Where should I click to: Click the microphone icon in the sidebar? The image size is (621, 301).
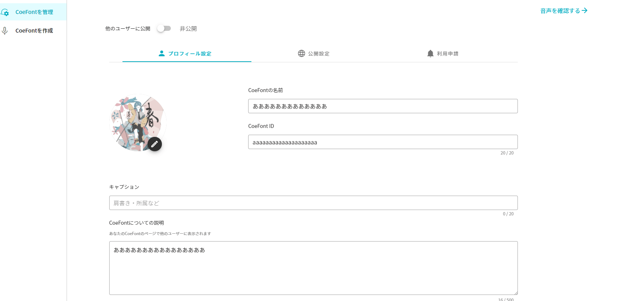click(5, 31)
